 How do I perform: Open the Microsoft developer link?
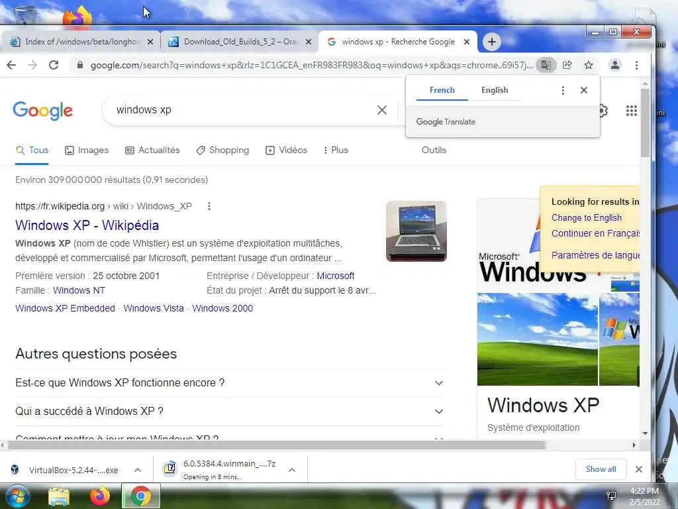[x=336, y=276]
